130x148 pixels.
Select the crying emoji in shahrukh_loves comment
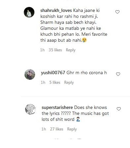pyautogui.click(x=84, y=40)
